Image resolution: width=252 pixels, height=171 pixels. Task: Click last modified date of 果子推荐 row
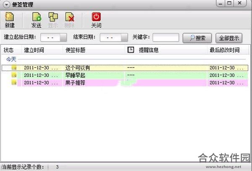tap(226, 83)
